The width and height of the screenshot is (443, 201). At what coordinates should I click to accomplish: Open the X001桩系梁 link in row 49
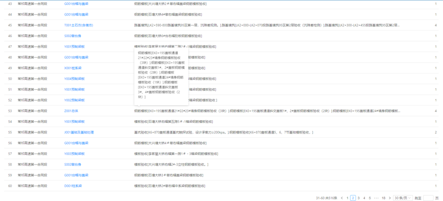pyautogui.click(x=73, y=68)
